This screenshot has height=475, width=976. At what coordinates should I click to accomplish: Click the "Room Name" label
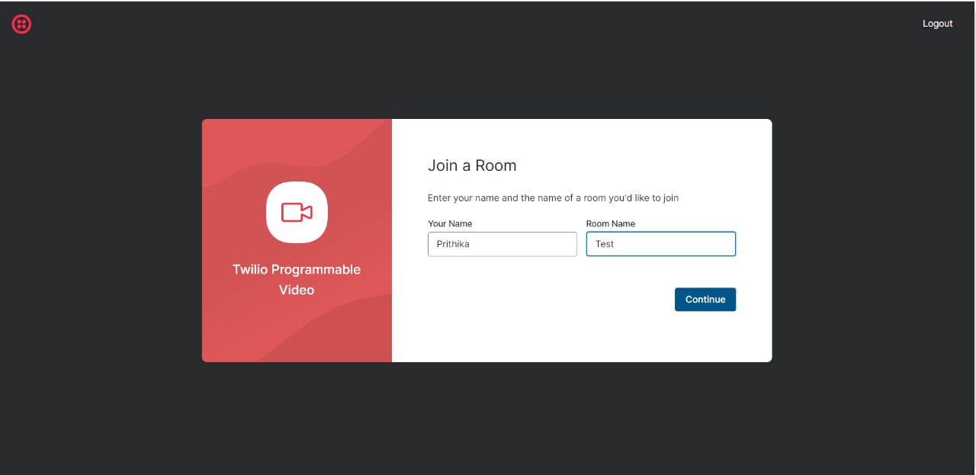(x=611, y=223)
